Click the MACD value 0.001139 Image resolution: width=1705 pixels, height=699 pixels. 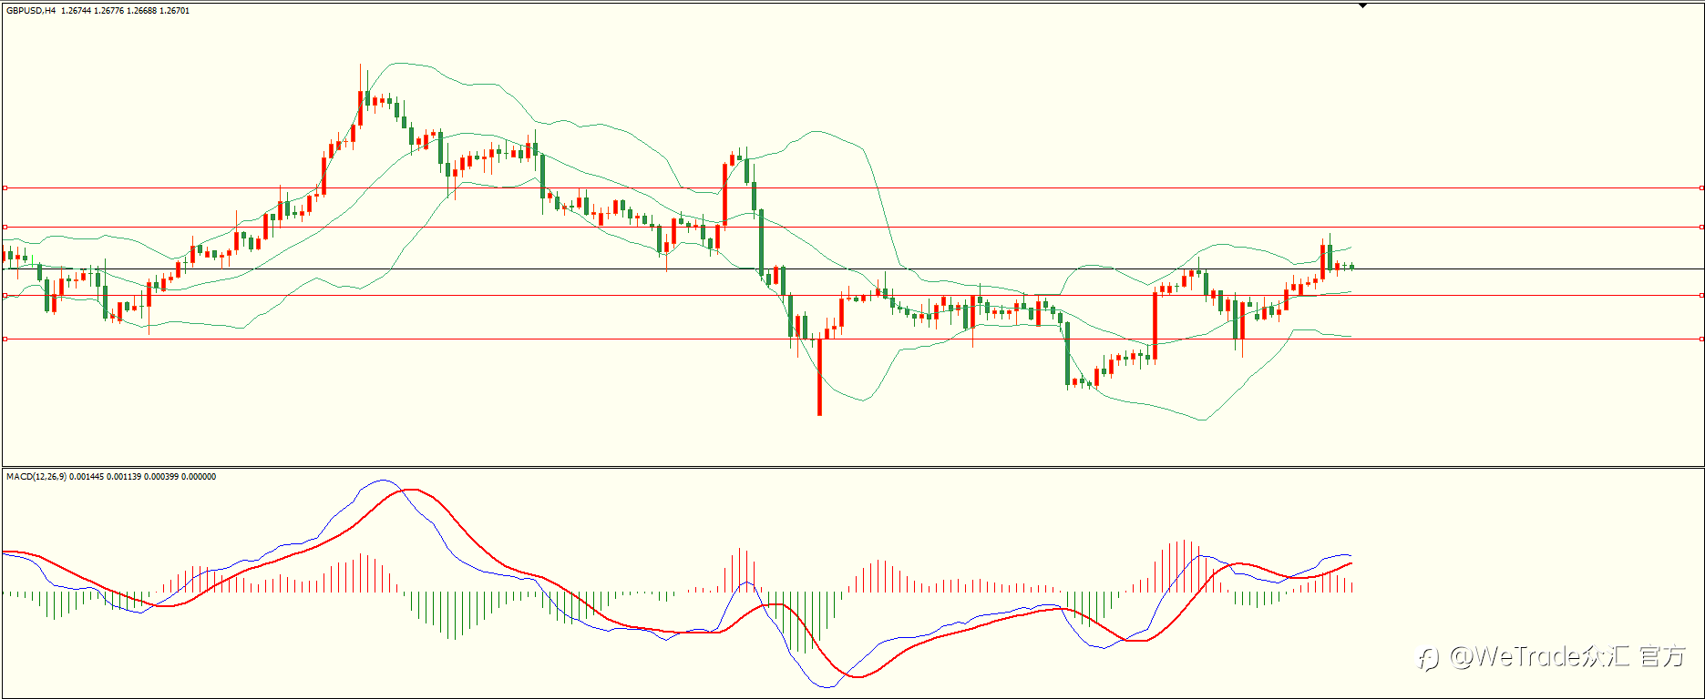click(124, 477)
